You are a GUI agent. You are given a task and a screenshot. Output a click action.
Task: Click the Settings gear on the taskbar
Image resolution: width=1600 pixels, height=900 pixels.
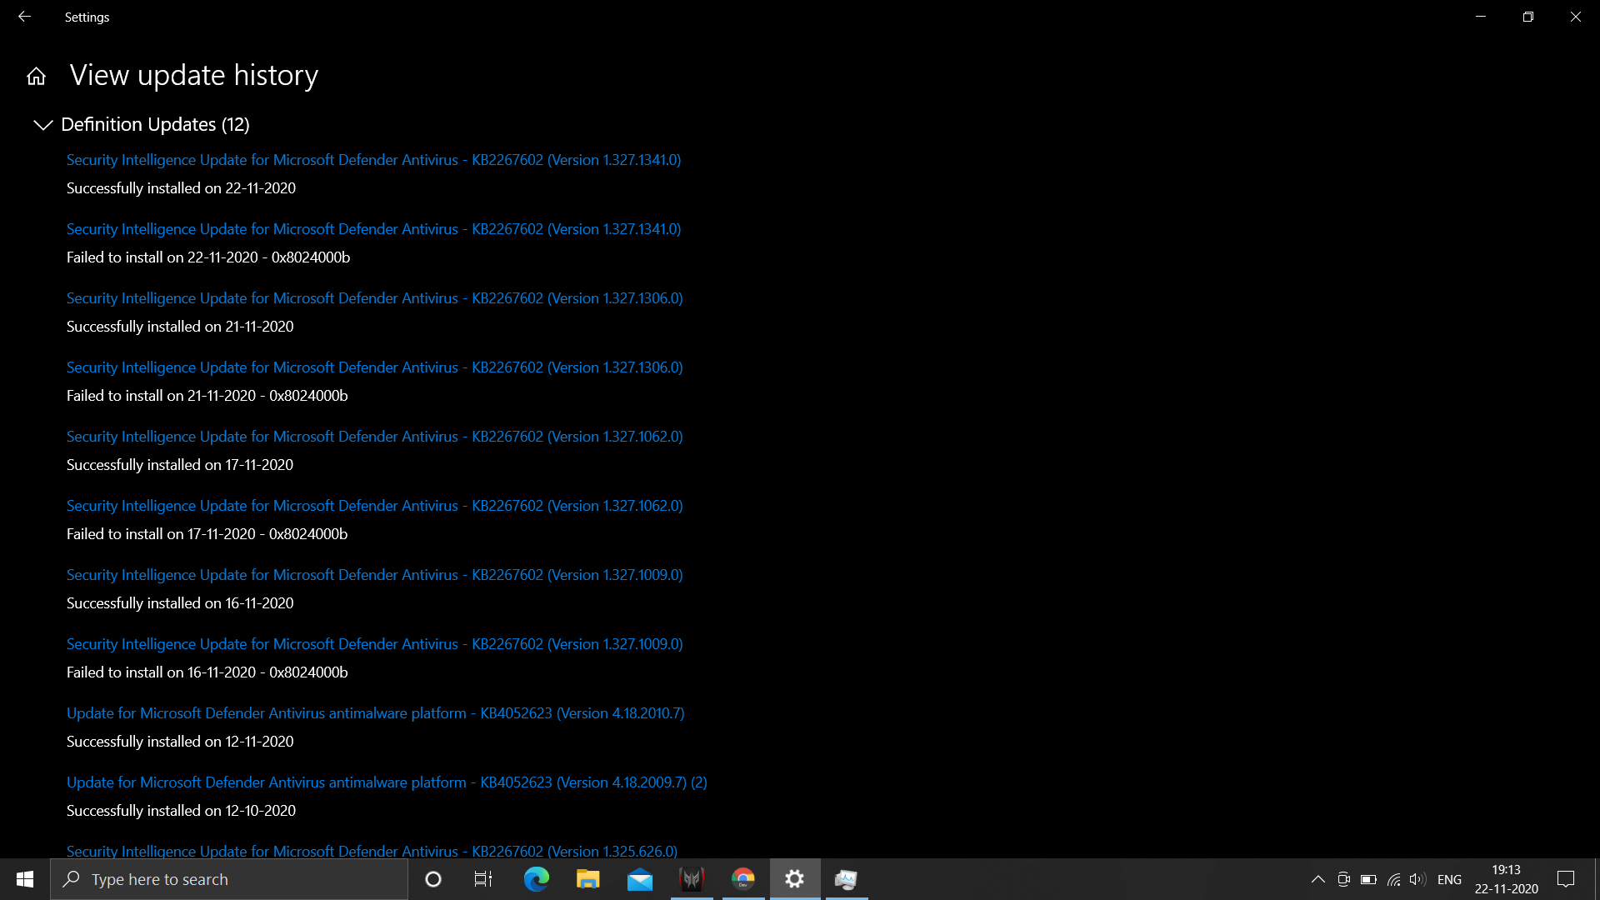[x=795, y=879]
